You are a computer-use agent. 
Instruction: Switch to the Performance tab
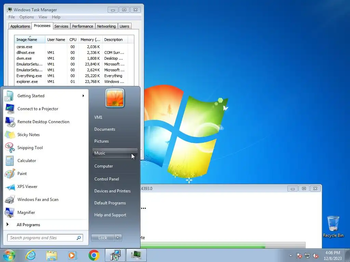pos(83,26)
